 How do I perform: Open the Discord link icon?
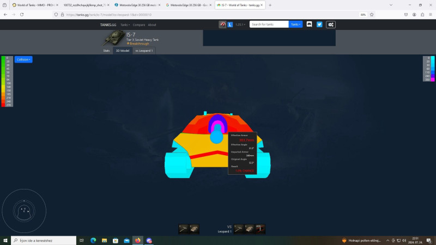click(309, 24)
